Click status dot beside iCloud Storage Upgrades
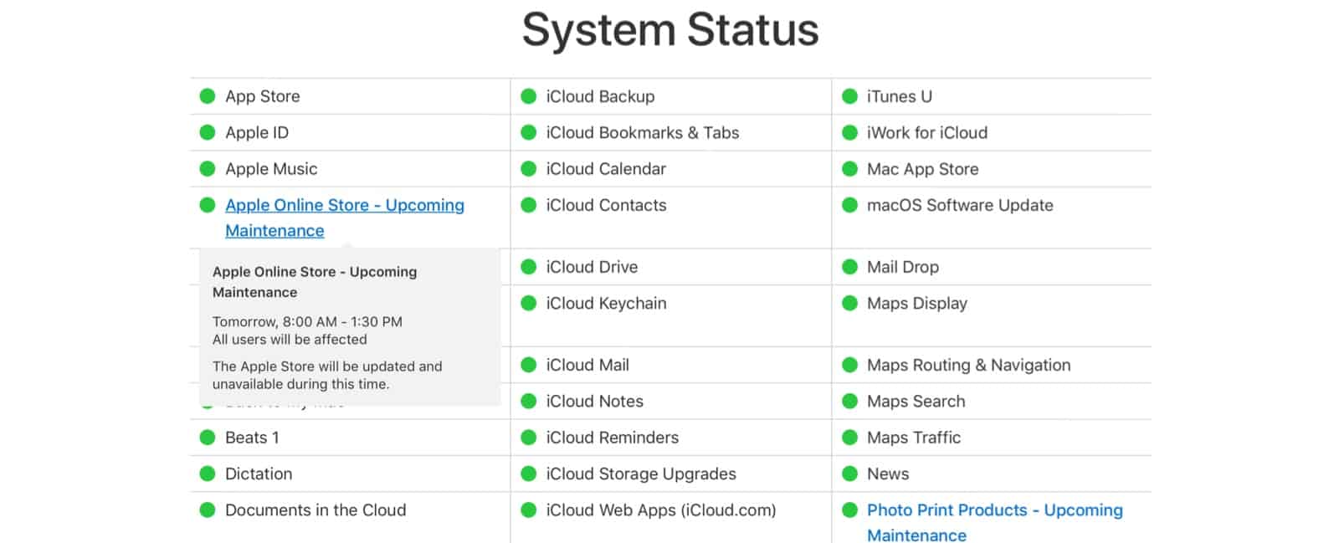Viewport: 1339px width, 543px height. pos(529,474)
